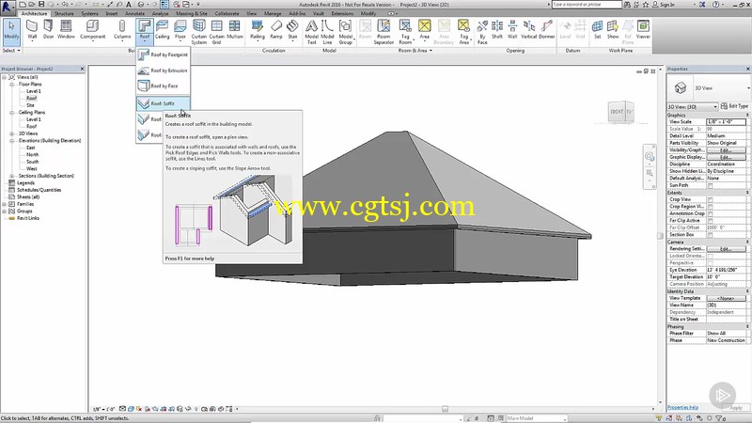The image size is (752, 423).
Task: Click the View Scale value field
Action: pyautogui.click(x=726, y=122)
